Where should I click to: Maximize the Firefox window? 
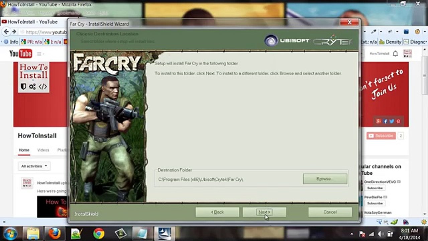click(403, 4)
